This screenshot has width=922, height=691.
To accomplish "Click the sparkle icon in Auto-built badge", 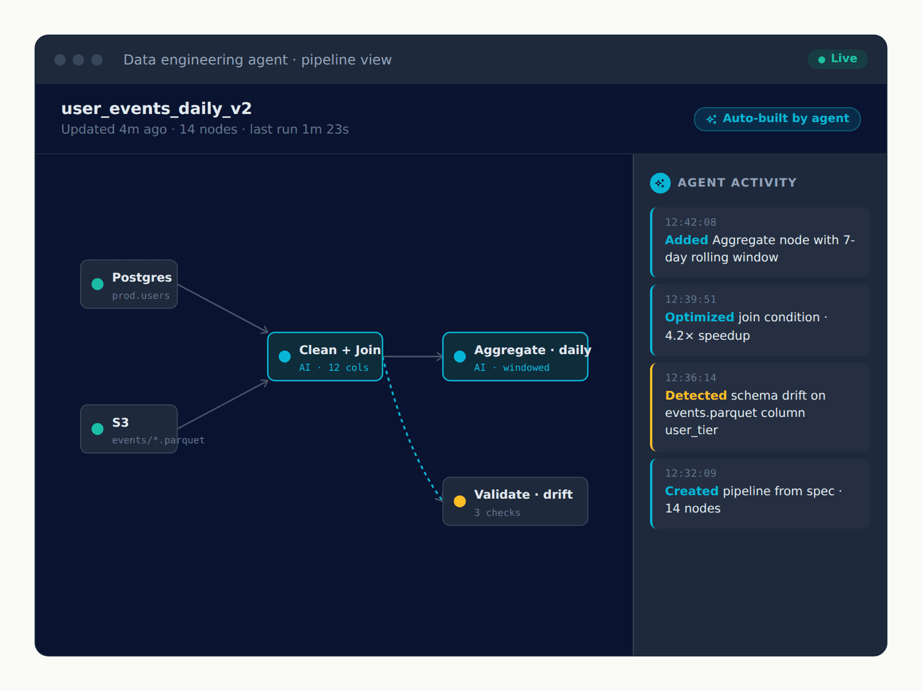I will coord(712,119).
